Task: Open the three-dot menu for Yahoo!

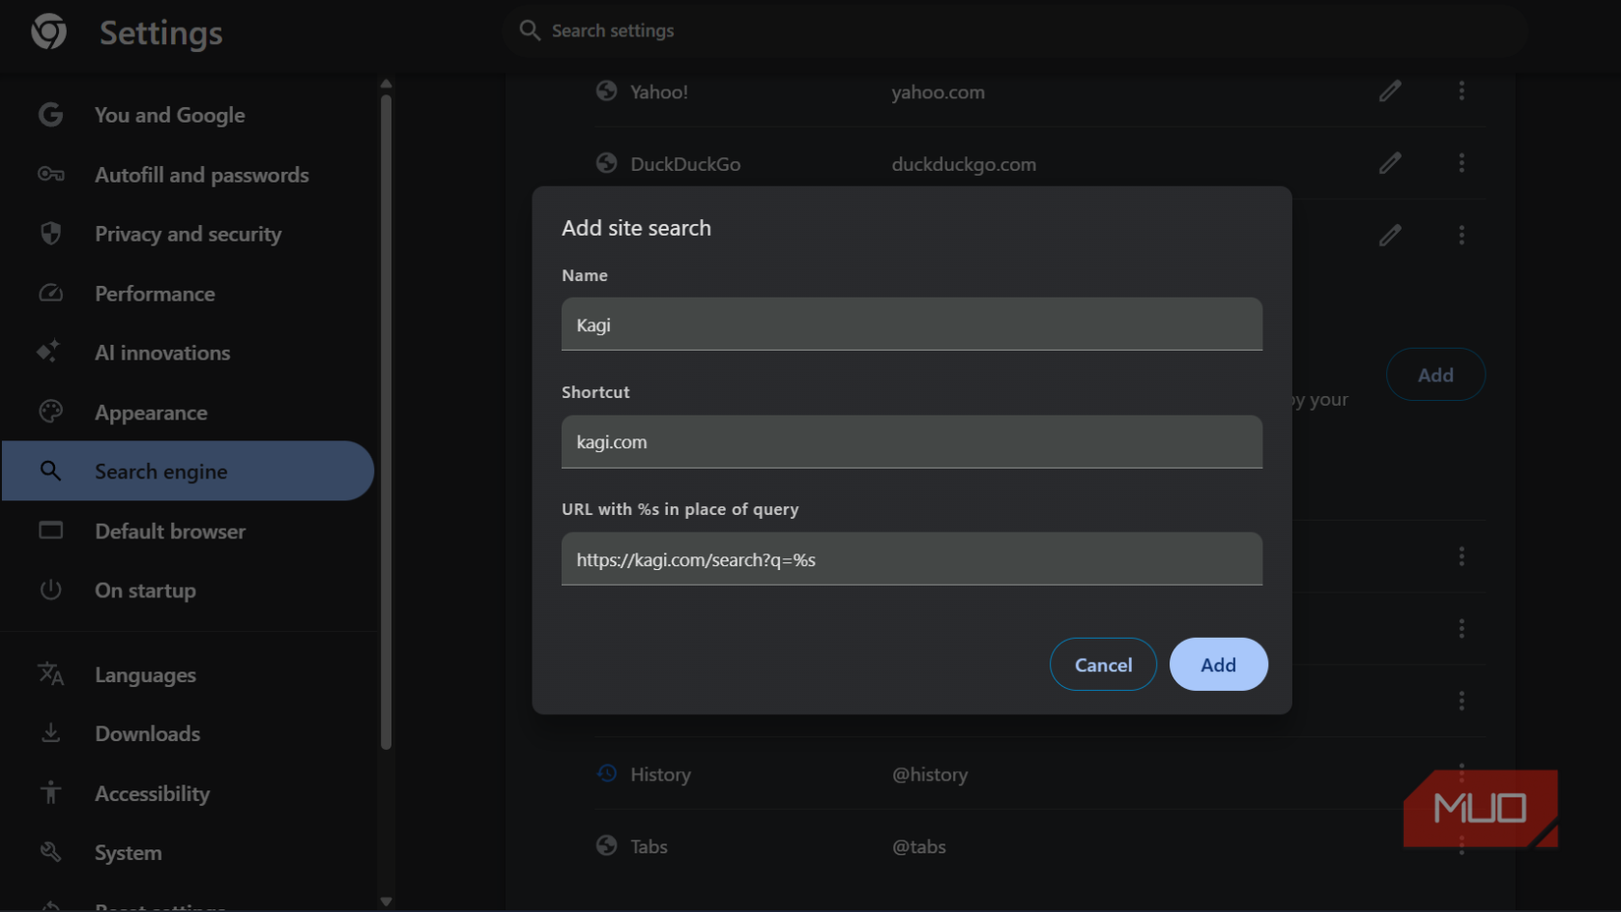Action: [1462, 91]
